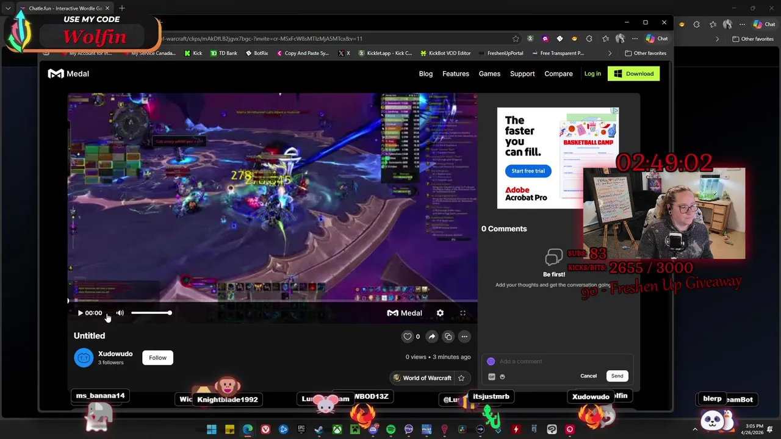Viewport: 781px width, 439px height.
Task: Switch to the Chatle.fun tab
Action: tap(64, 8)
